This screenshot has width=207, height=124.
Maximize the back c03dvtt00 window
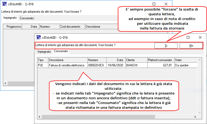pos(154,4)
